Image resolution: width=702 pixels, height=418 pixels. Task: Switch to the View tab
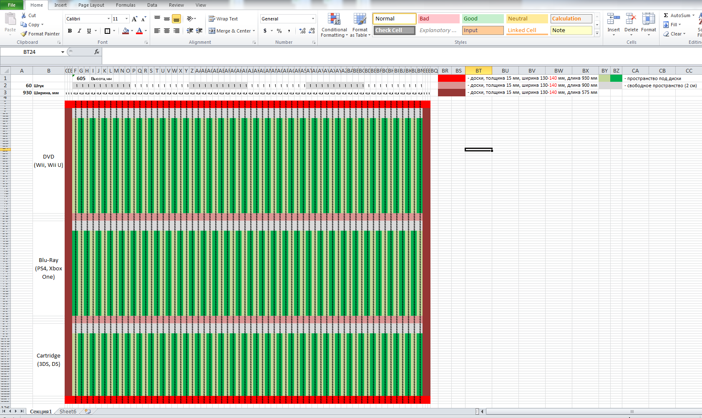(201, 5)
